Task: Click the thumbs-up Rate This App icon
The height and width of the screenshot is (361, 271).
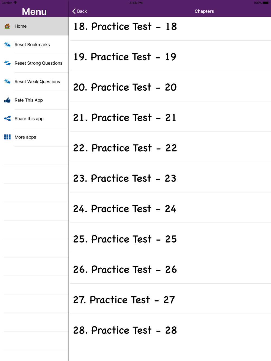Action: [x=7, y=100]
